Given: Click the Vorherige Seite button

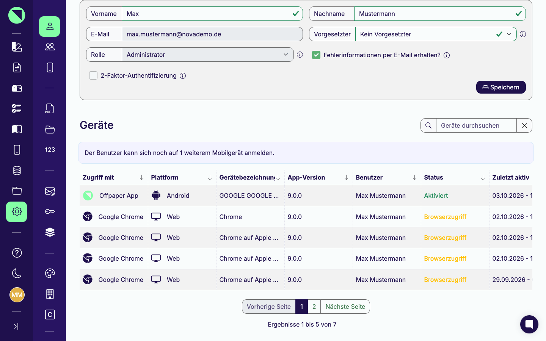Looking at the screenshot, I should coord(268,307).
